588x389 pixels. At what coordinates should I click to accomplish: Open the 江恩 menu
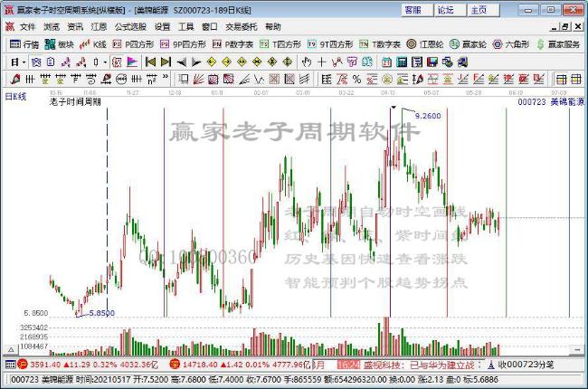click(x=99, y=26)
